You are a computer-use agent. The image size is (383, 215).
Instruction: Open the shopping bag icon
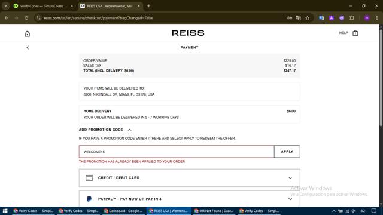pos(355,33)
